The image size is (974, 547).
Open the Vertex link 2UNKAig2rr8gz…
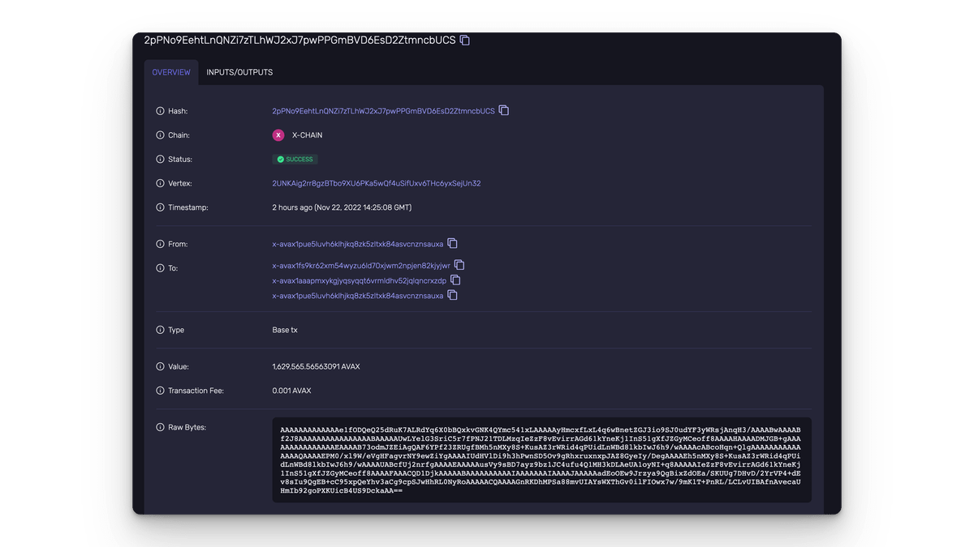pos(376,184)
